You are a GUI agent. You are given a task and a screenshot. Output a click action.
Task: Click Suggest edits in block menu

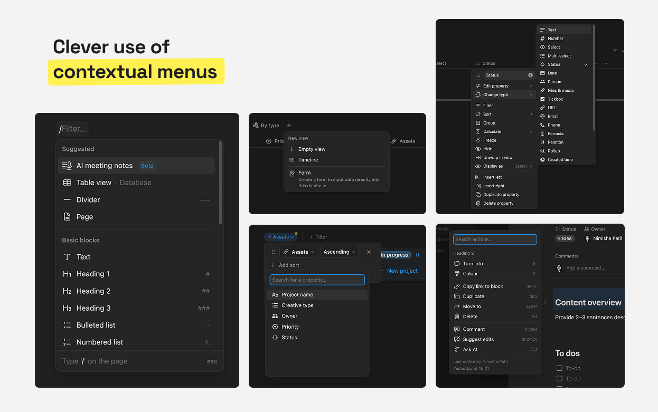click(x=495, y=339)
